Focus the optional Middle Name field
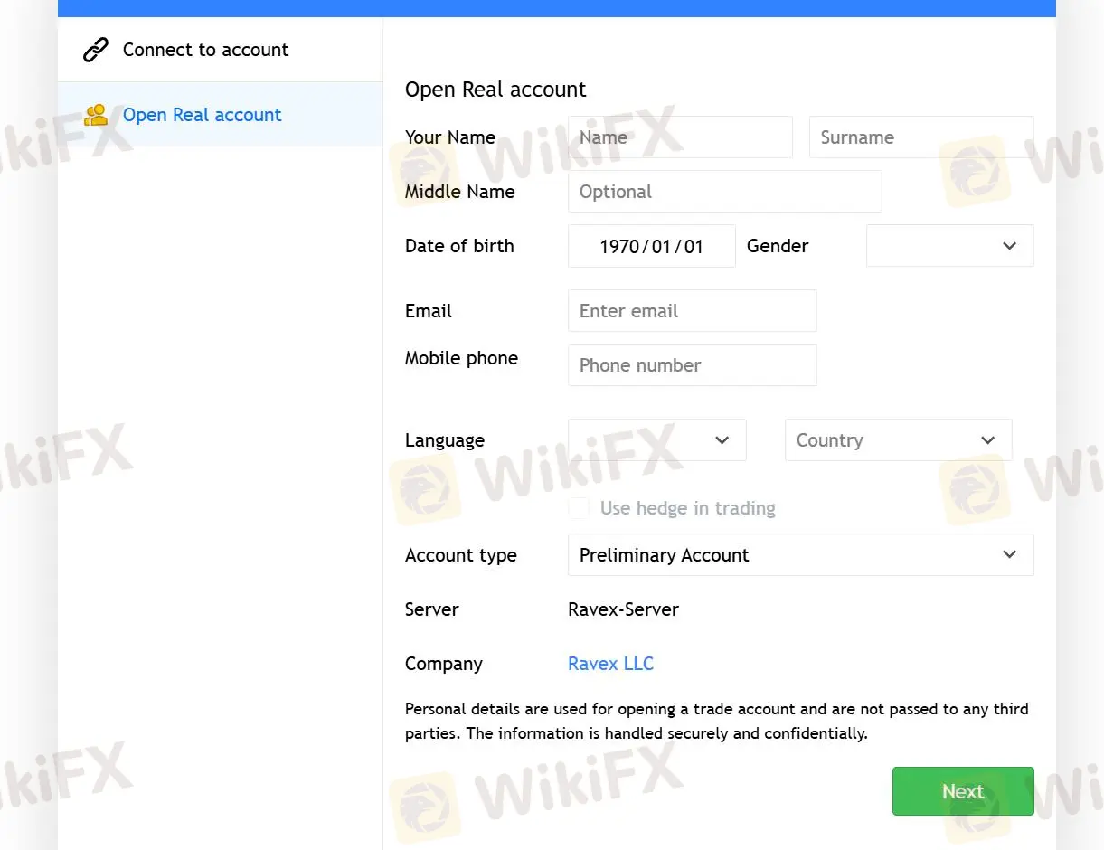This screenshot has width=1104, height=850. pos(724,192)
